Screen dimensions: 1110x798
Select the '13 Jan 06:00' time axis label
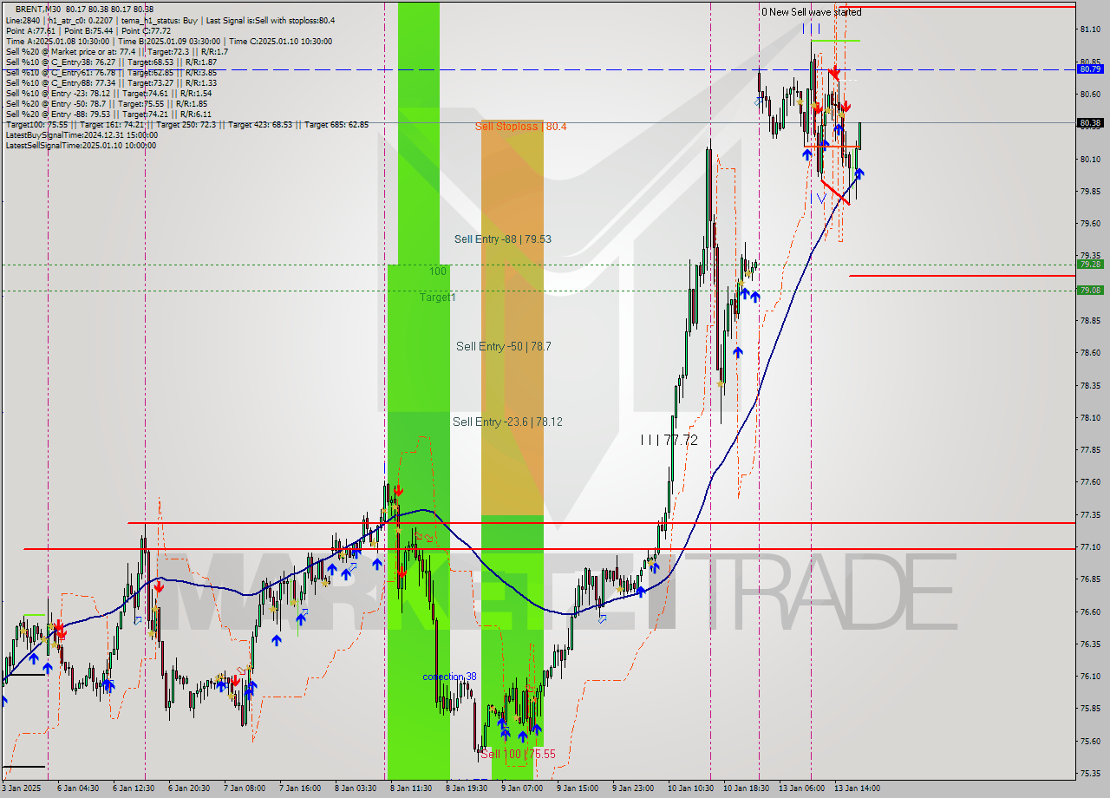(x=801, y=788)
